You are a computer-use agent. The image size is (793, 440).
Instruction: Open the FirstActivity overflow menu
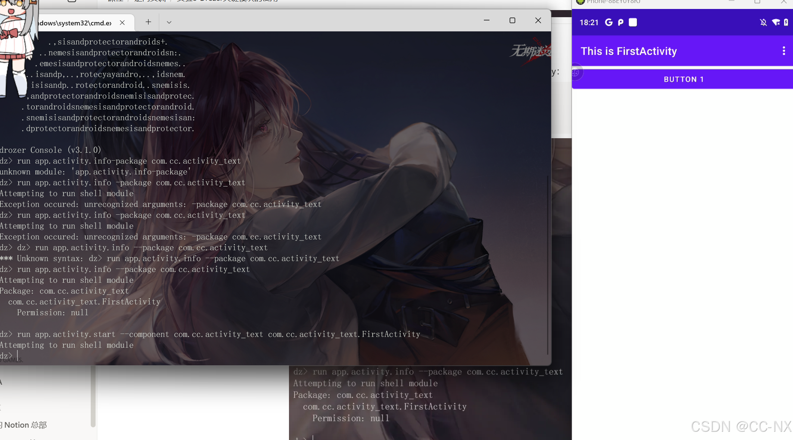(x=784, y=51)
